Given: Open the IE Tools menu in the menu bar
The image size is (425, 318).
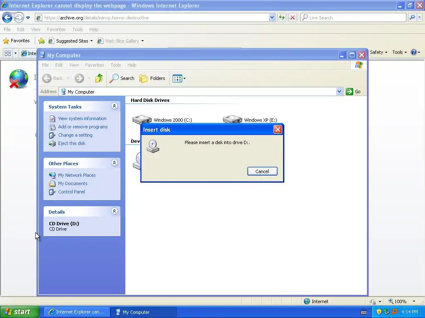Looking at the screenshot, I should [x=78, y=29].
